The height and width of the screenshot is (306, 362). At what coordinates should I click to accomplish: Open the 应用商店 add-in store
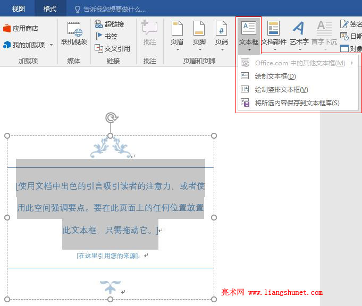pyautogui.click(x=21, y=28)
